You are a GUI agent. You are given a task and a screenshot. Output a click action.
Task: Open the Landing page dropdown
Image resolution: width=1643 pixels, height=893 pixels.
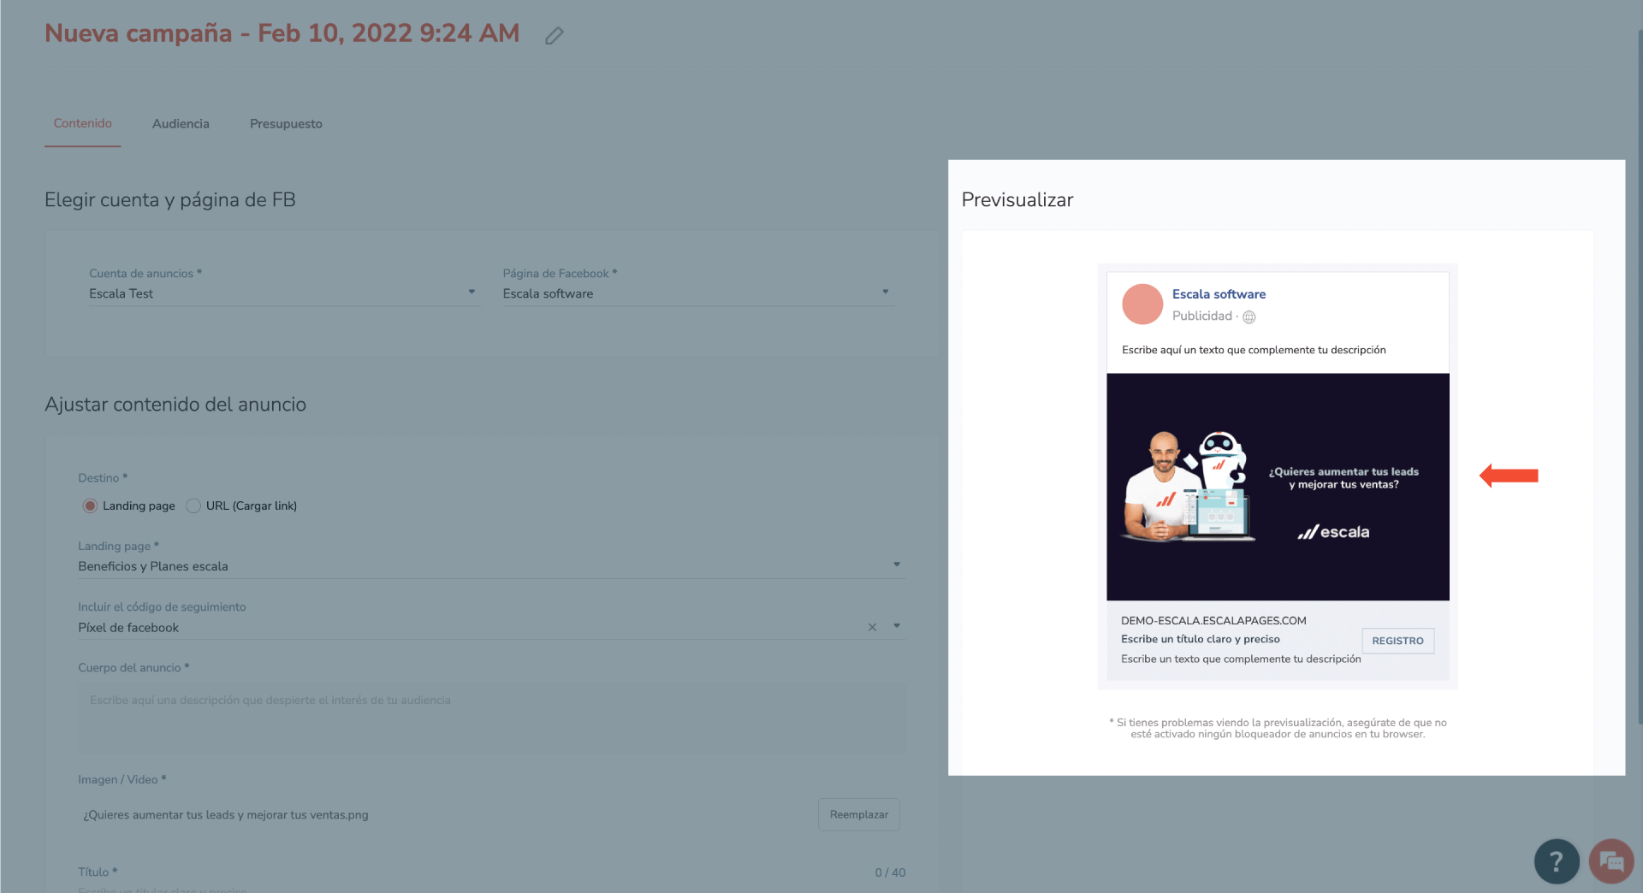[x=492, y=566]
